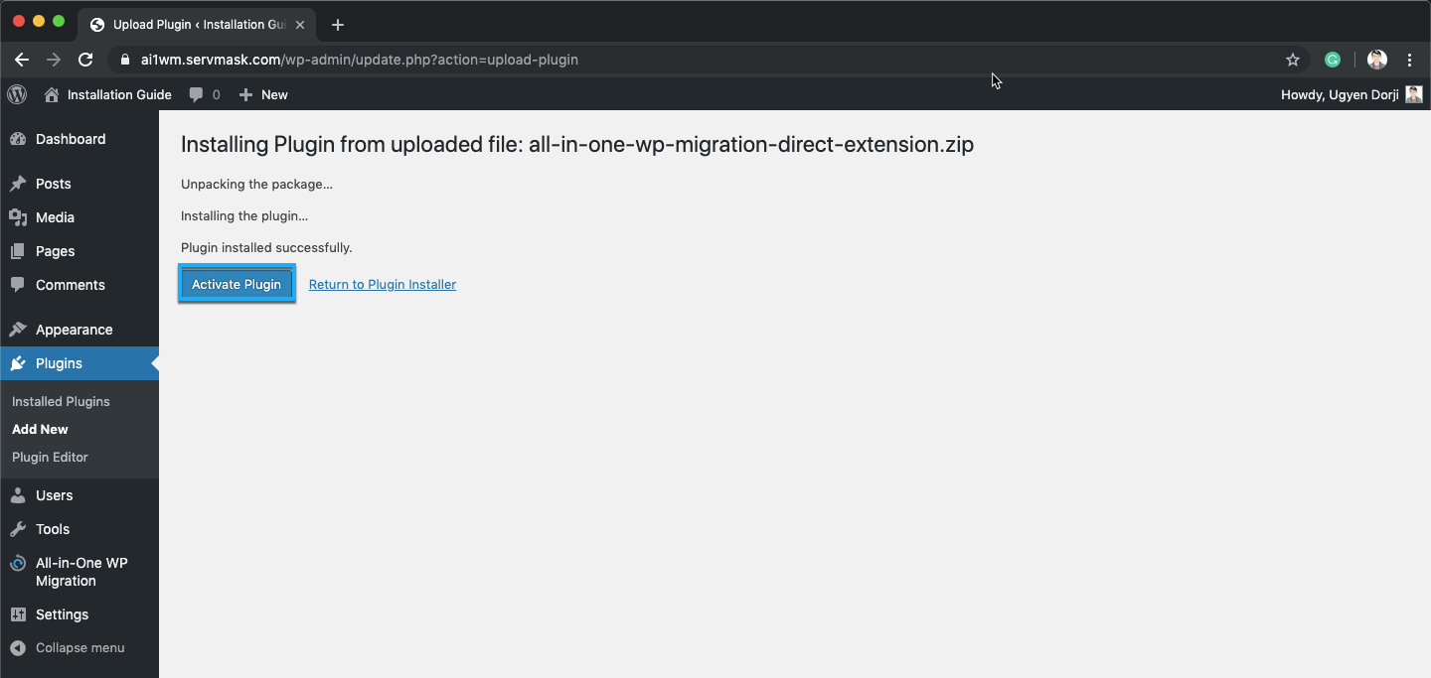Open Chrome three-dot menu
Image resolution: width=1431 pixels, height=678 pixels.
pos(1410,60)
